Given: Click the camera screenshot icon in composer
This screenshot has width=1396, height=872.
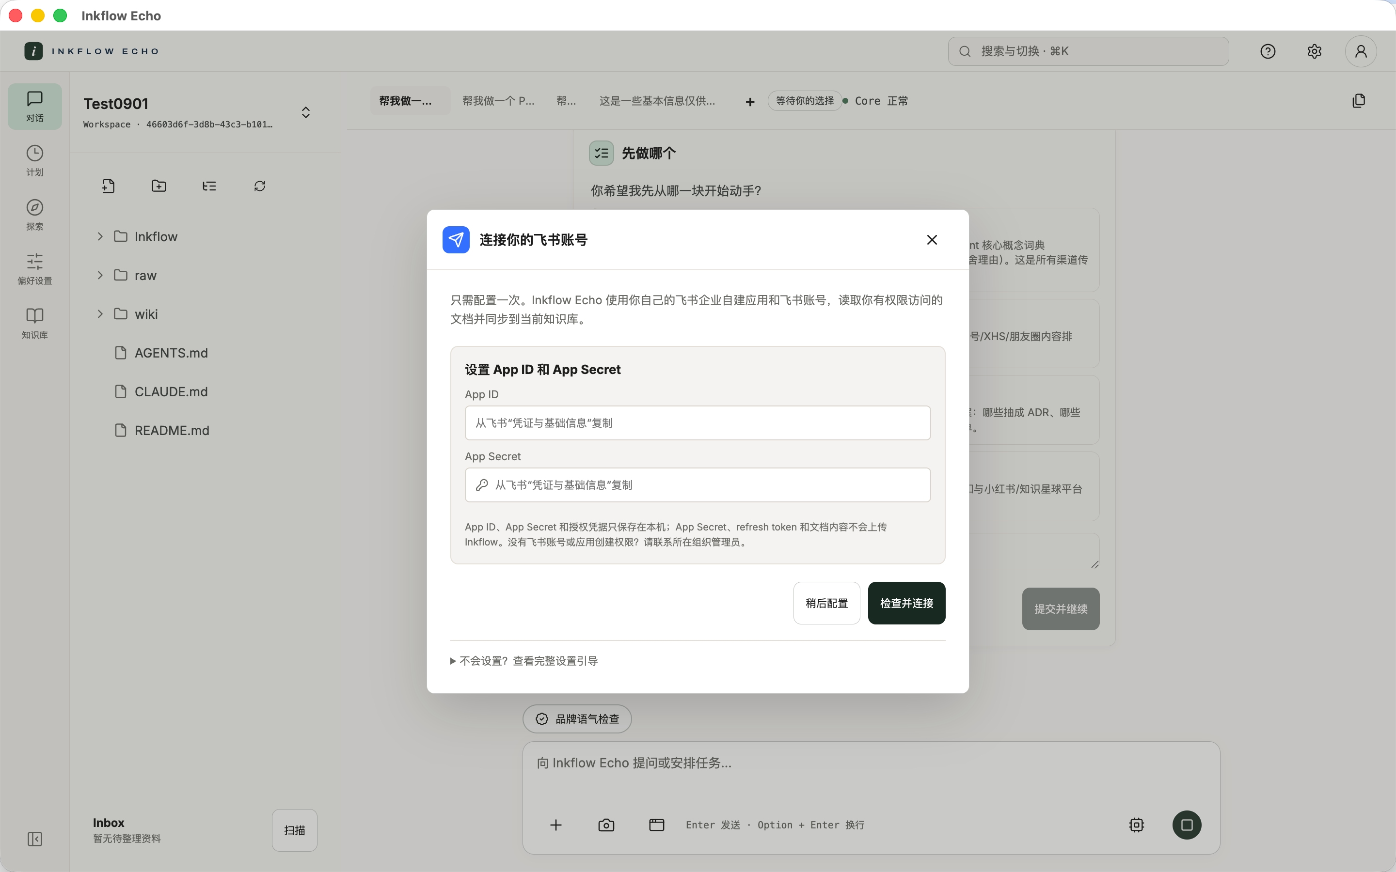Looking at the screenshot, I should 606,825.
